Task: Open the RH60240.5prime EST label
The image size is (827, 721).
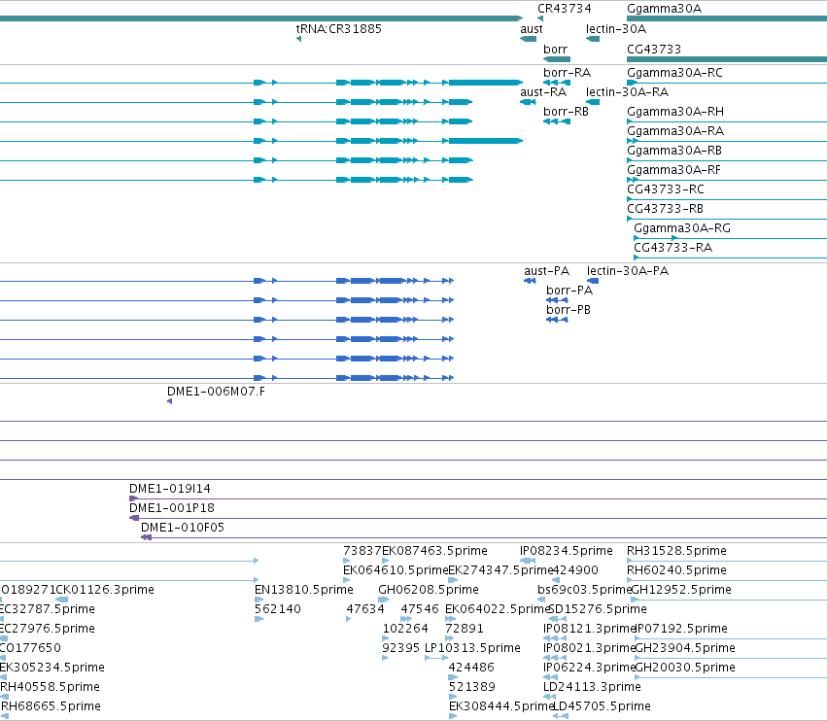Action: pyautogui.click(x=676, y=570)
